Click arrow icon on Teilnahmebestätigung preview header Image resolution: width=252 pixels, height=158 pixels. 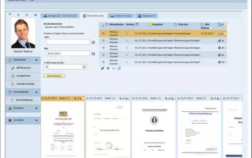click(179, 98)
